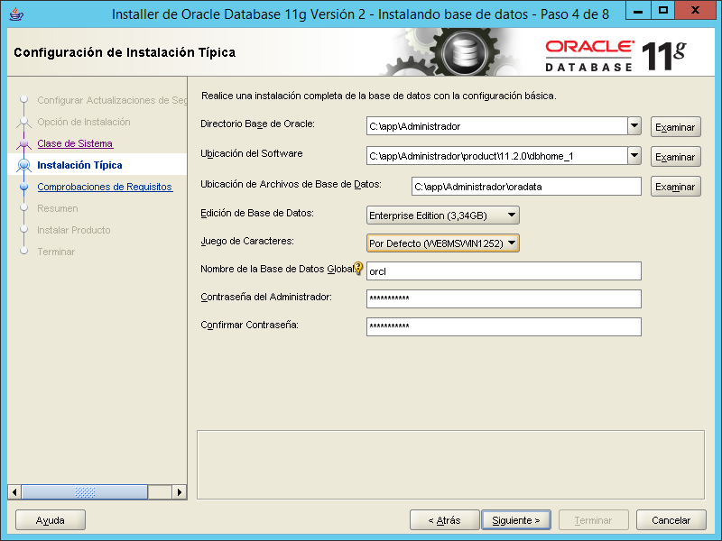
Task: Click the Contraseña del Administrador field
Action: [x=502, y=298]
